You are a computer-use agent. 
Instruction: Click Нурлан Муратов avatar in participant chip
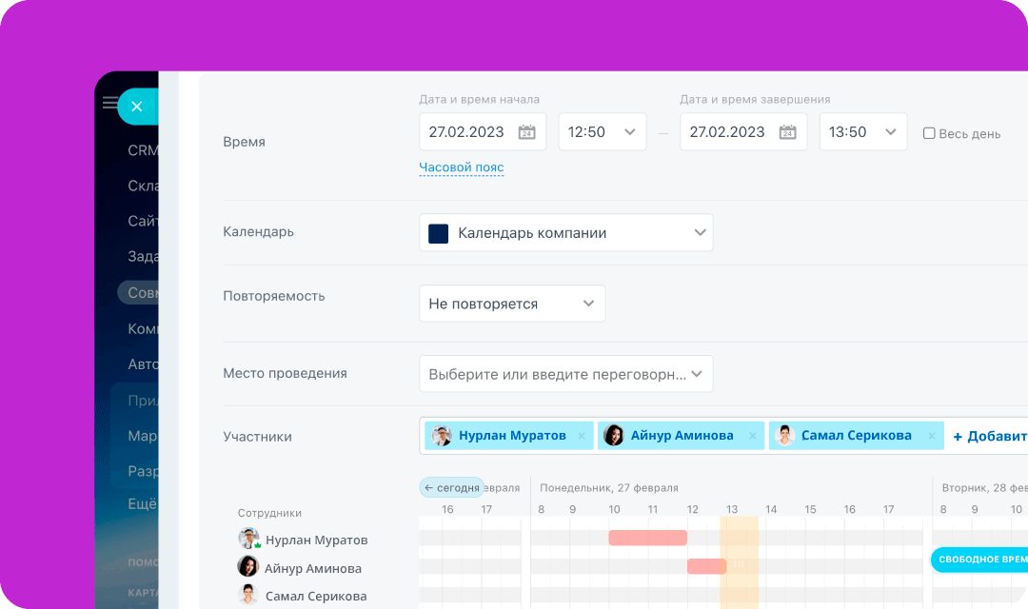[442, 435]
